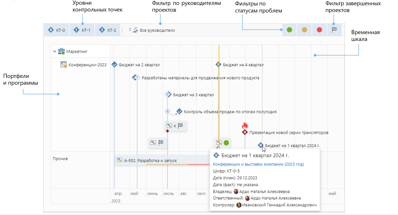This screenshot has width=398, height=215.
Task: Toggle the completed projects checkered flag filter
Action: click(334, 30)
